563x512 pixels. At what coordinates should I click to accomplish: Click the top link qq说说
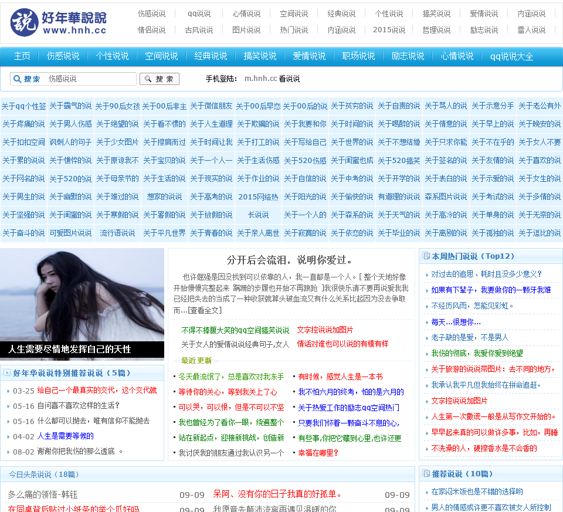[199, 13]
